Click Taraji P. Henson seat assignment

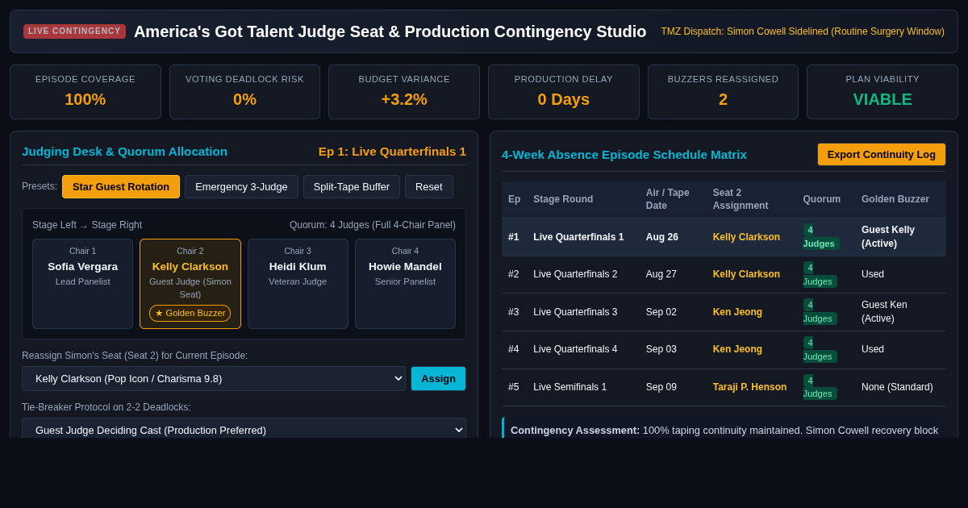tap(749, 387)
